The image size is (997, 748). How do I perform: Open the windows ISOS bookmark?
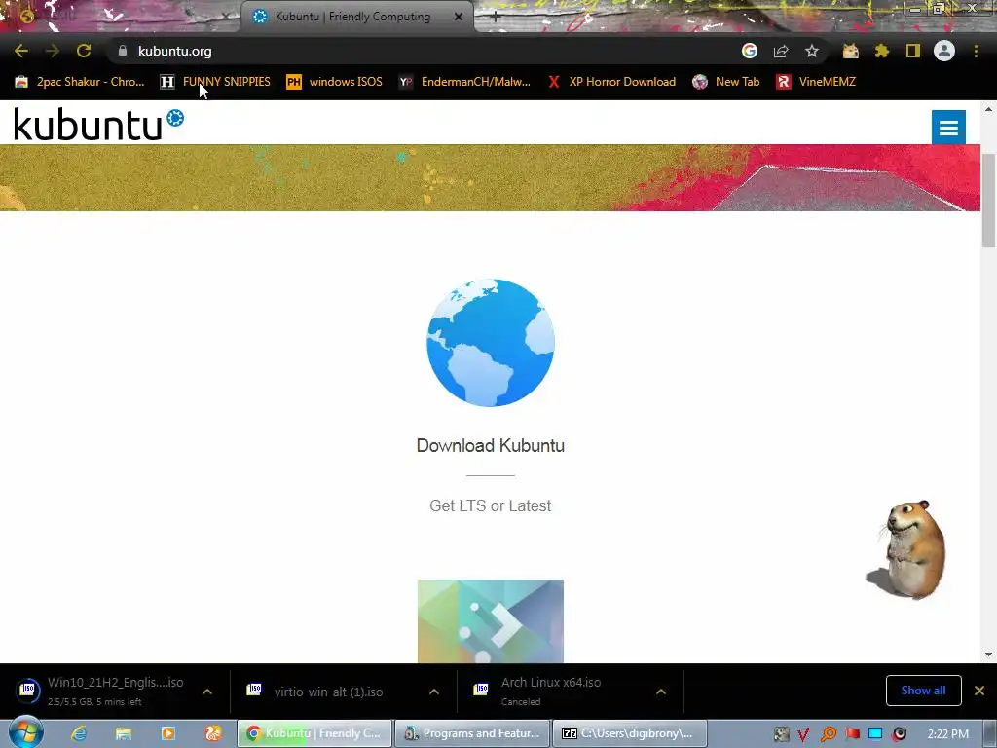tap(335, 82)
